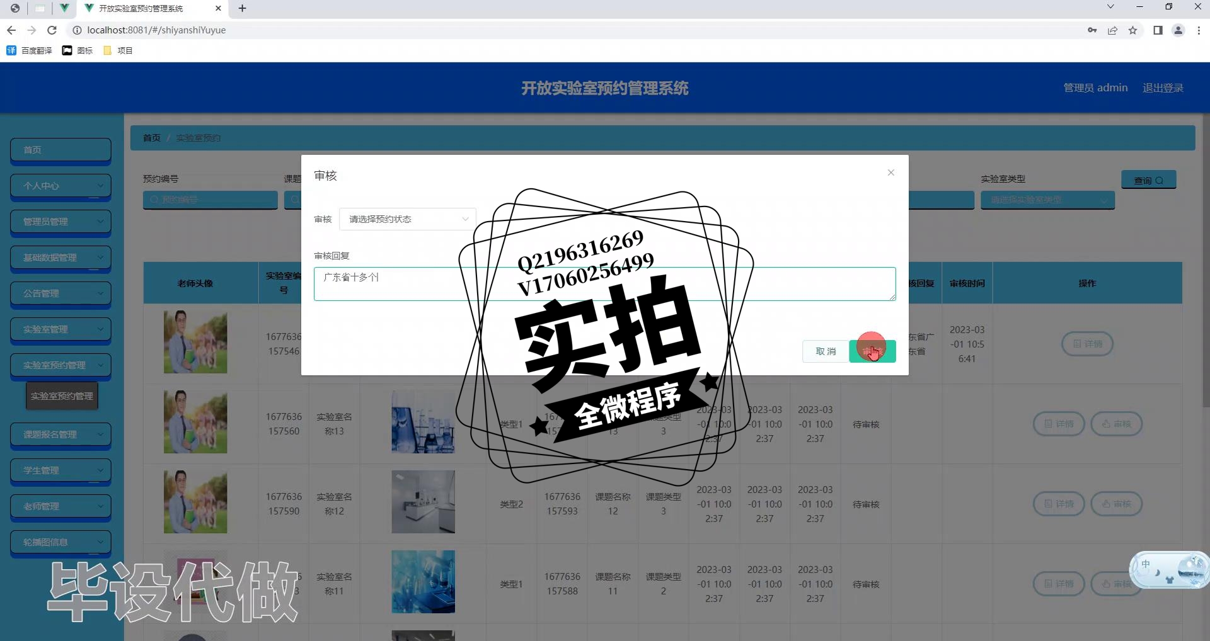Expand the 学生管理 sidebar menu
The width and height of the screenshot is (1210, 641).
point(60,470)
